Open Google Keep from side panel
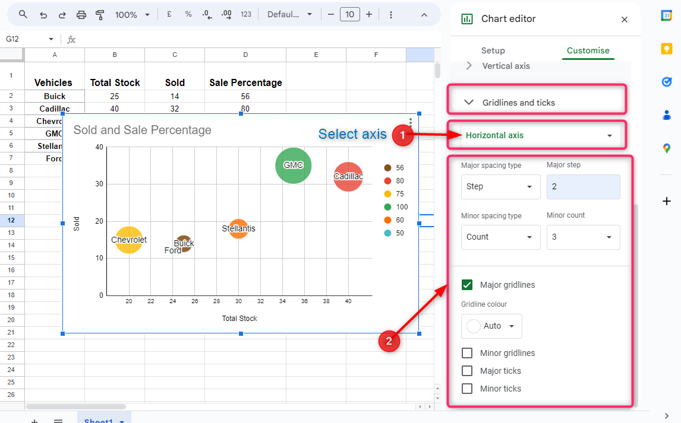This screenshot has height=423, width=681. [667, 49]
